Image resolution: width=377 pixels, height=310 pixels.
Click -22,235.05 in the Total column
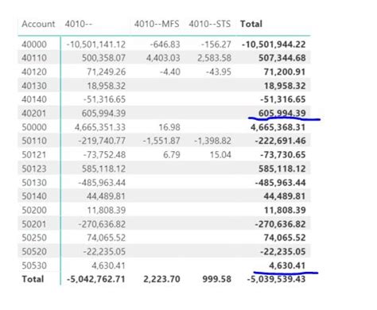[283, 251]
